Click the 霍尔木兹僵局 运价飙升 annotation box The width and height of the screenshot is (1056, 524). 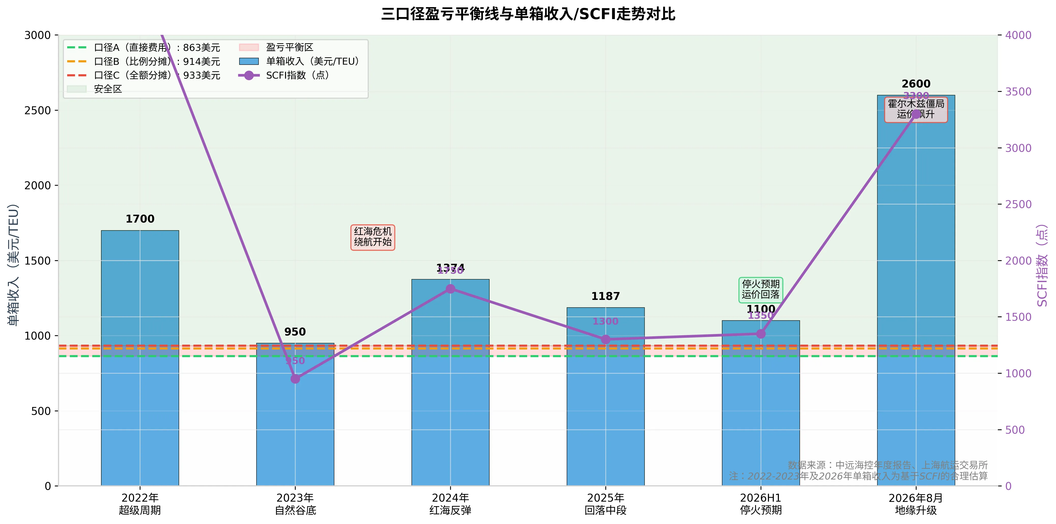click(916, 109)
